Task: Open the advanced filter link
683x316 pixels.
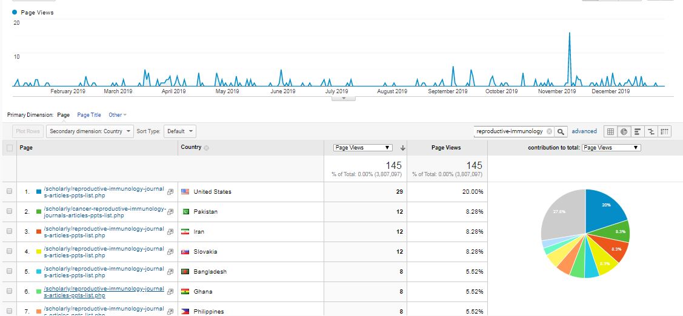Action: tap(584, 131)
